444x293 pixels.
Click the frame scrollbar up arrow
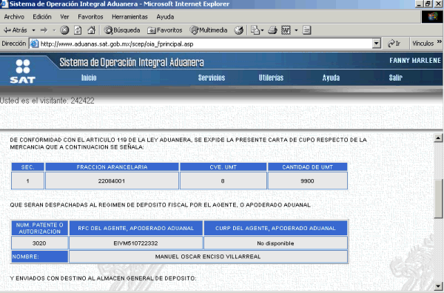pos(438,138)
